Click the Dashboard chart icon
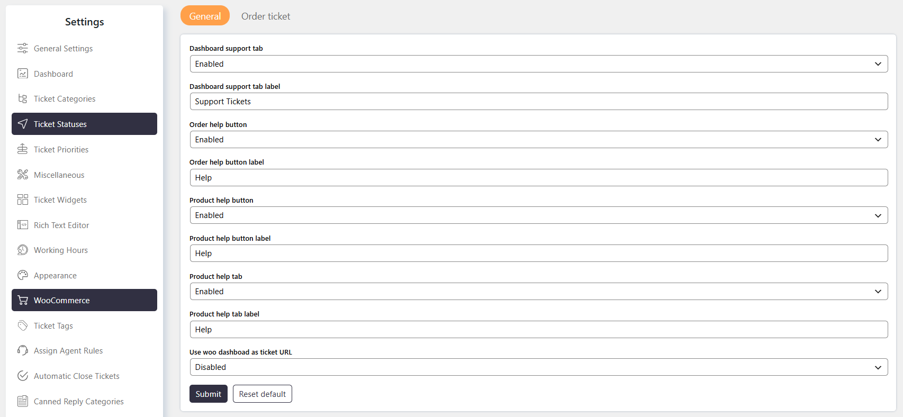Viewport: 903px width, 417px height. [23, 74]
